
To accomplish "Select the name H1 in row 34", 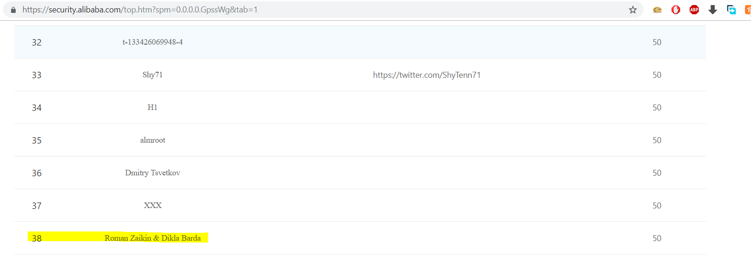I will (x=153, y=108).
